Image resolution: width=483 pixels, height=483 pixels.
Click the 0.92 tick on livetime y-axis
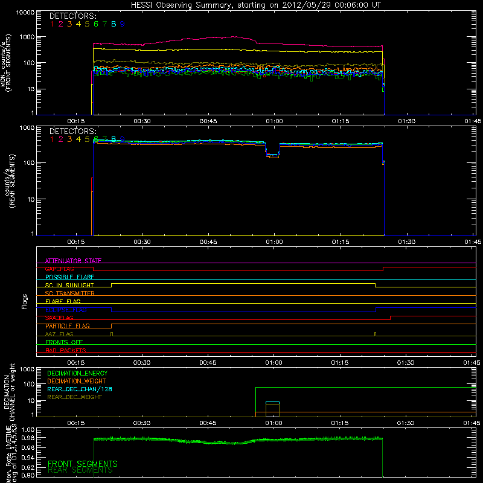28,467
